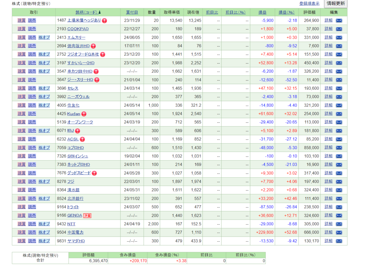370x267 pixels.
Task: Sort by the 前日比 column header
Action: tap(212, 12)
